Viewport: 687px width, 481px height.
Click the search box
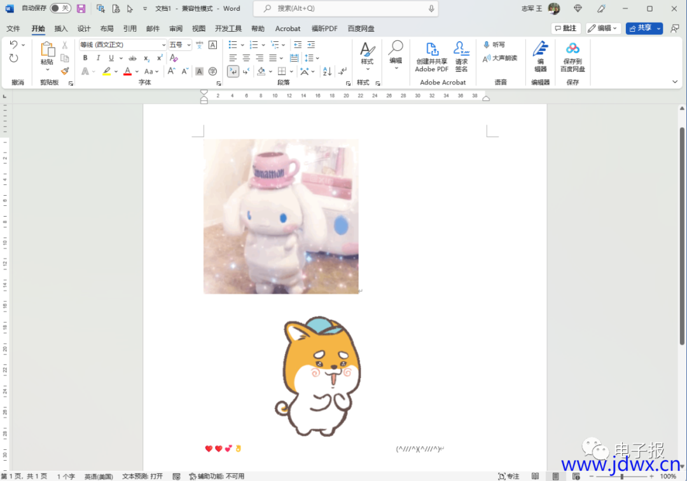(345, 8)
